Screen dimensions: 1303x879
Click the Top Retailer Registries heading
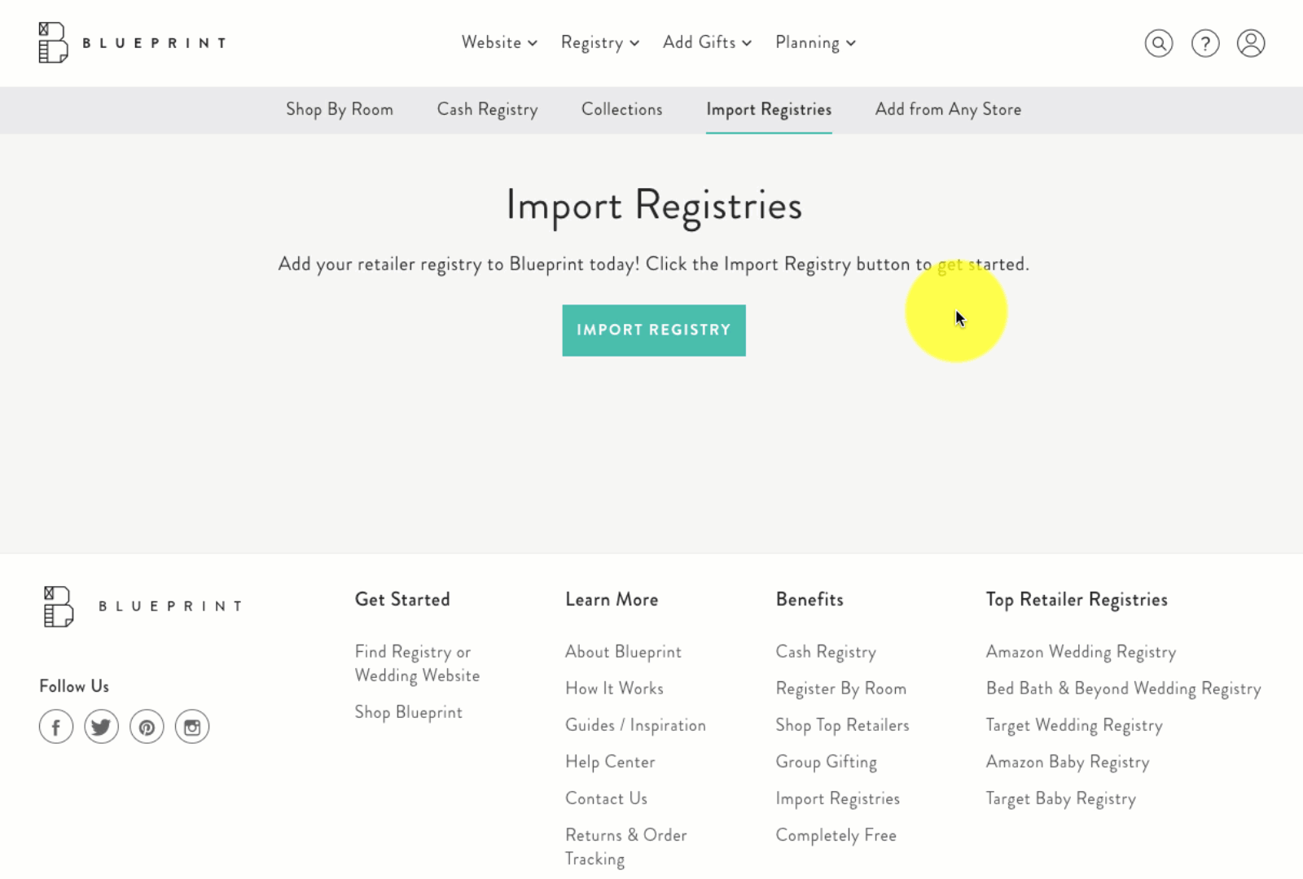tap(1077, 601)
